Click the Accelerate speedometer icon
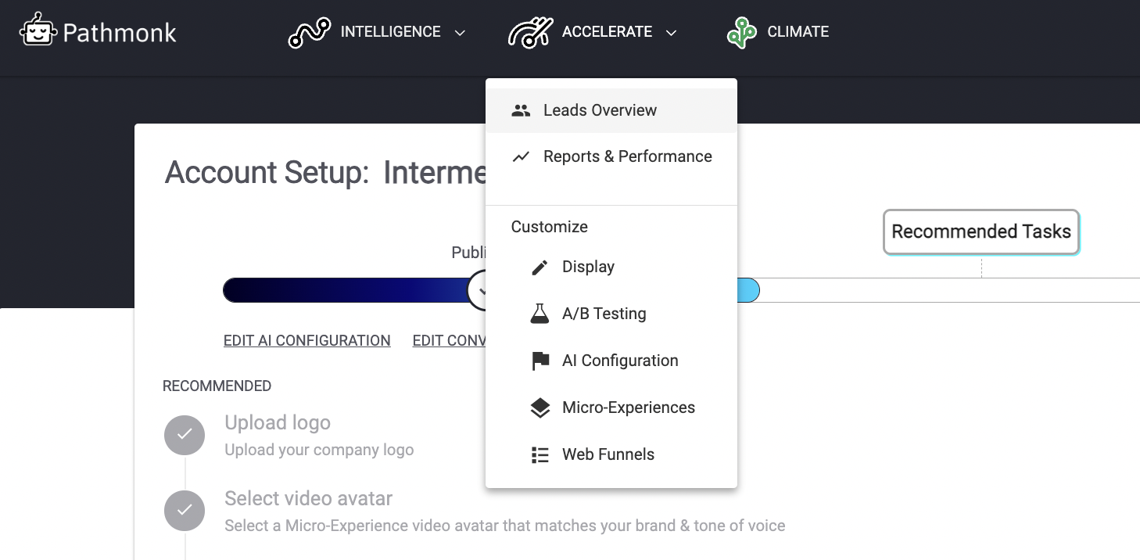1140x560 pixels. [x=530, y=33]
